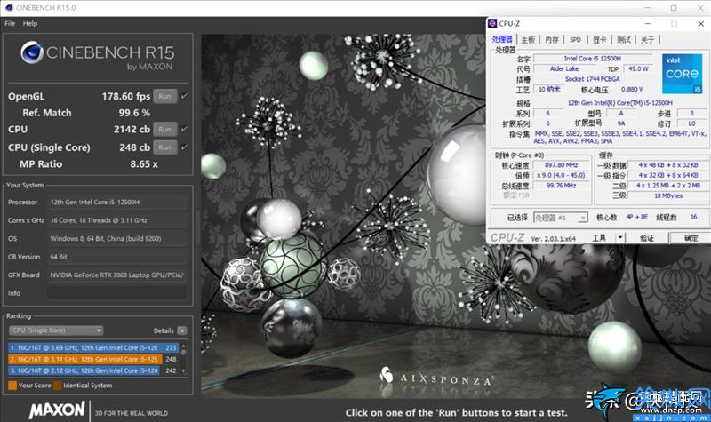Click the Cores x GHz value field

(x=117, y=220)
